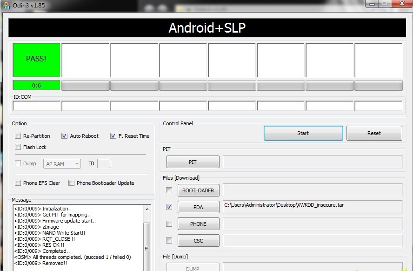Click the empty PIT path field
Viewport: 413px width, 271px height.
313,162
